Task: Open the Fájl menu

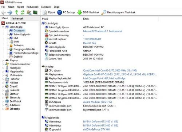Action: pyautogui.click(x=3, y=7)
